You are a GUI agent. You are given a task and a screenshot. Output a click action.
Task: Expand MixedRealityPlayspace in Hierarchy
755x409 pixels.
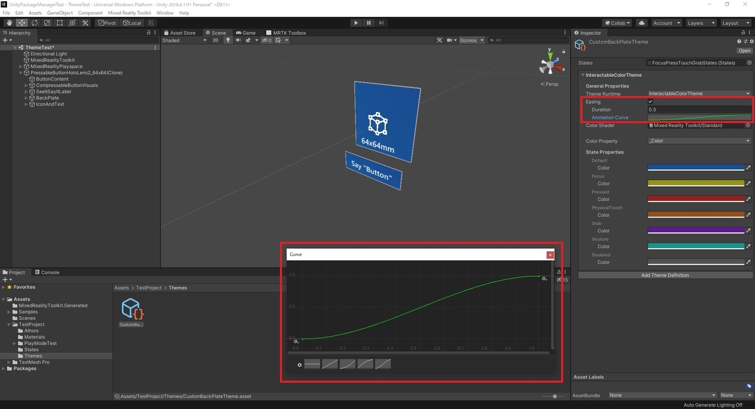click(21, 67)
